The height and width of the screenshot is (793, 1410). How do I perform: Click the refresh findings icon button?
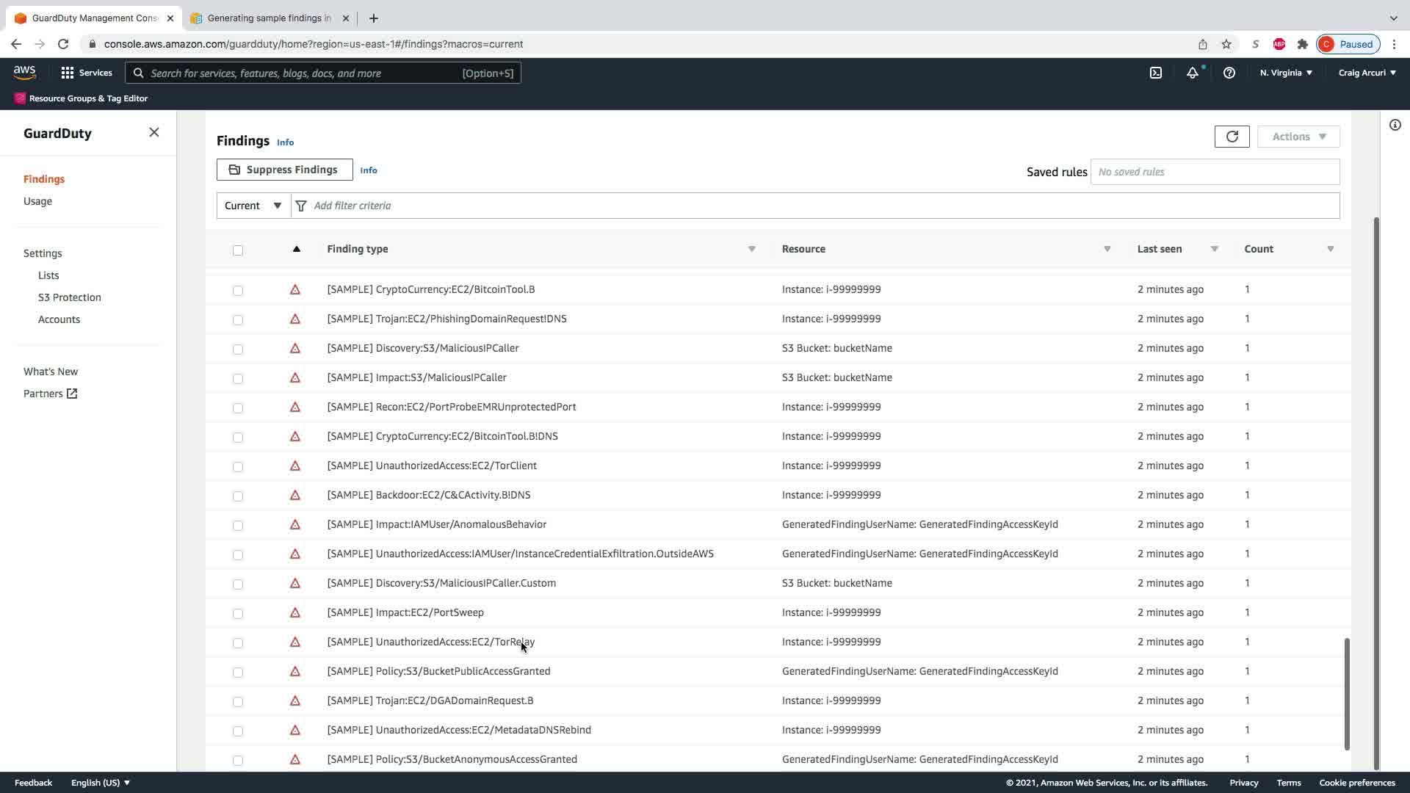(1232, 137)
